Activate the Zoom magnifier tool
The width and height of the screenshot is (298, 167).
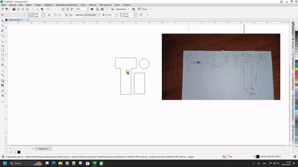click(2, 36)
